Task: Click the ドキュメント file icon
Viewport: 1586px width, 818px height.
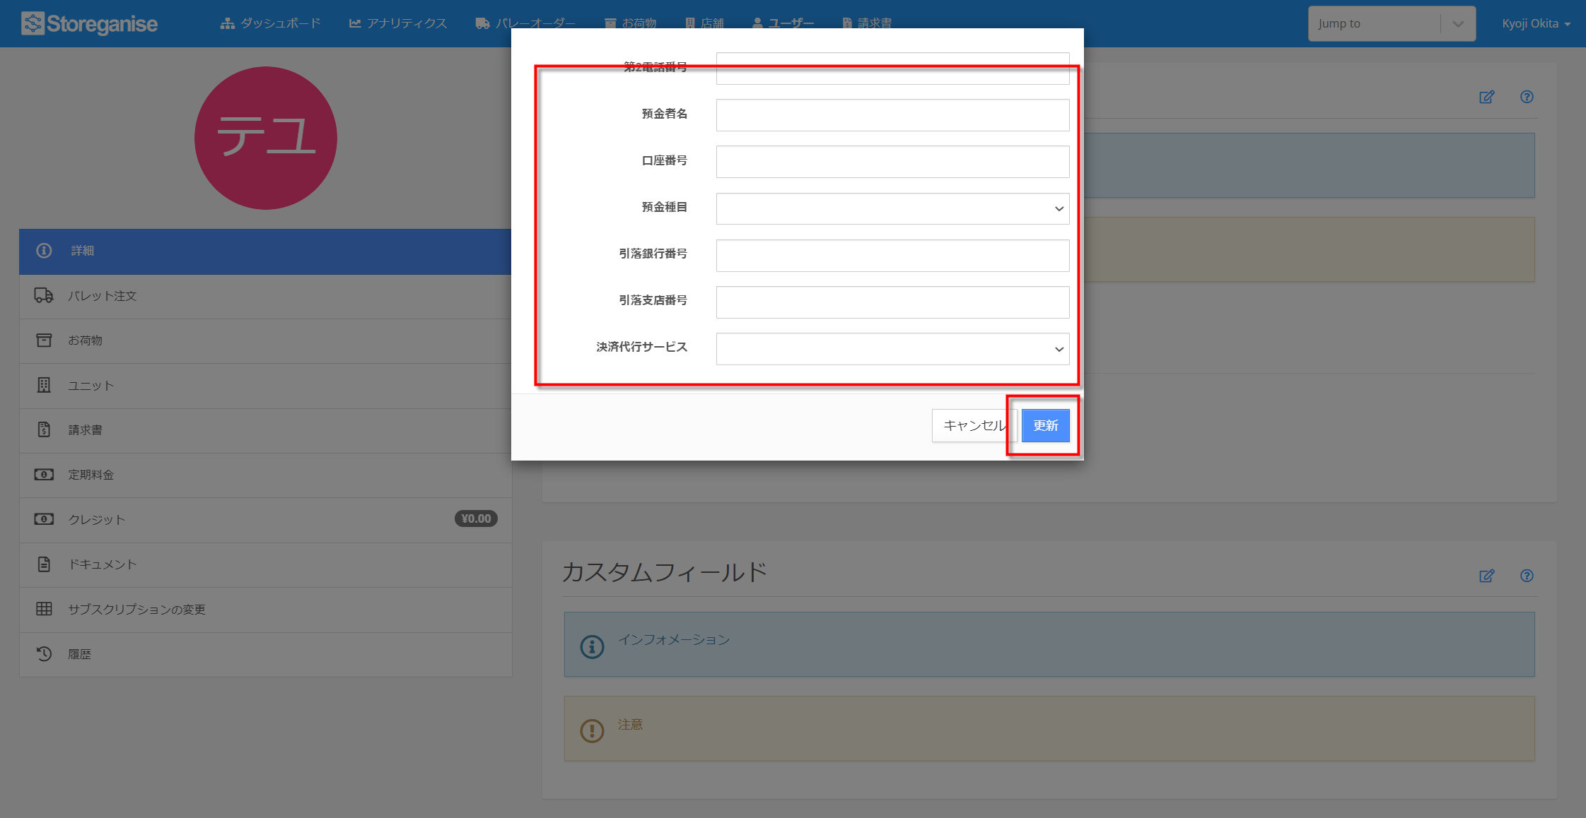Action: tap(44, 564)
